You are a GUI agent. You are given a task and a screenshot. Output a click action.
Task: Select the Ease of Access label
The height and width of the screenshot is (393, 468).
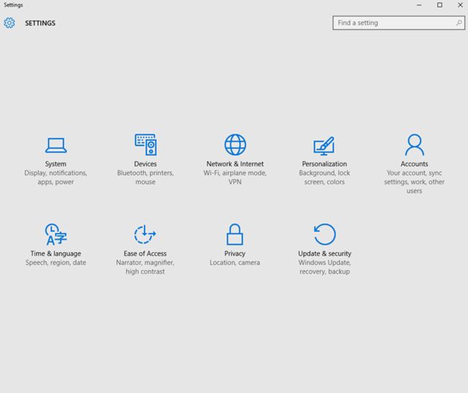[145, 253]
